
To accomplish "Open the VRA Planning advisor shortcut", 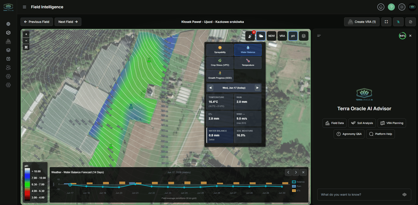I will [392, 123].
